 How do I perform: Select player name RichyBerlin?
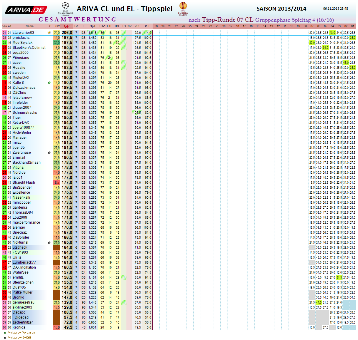pos(22,133)
